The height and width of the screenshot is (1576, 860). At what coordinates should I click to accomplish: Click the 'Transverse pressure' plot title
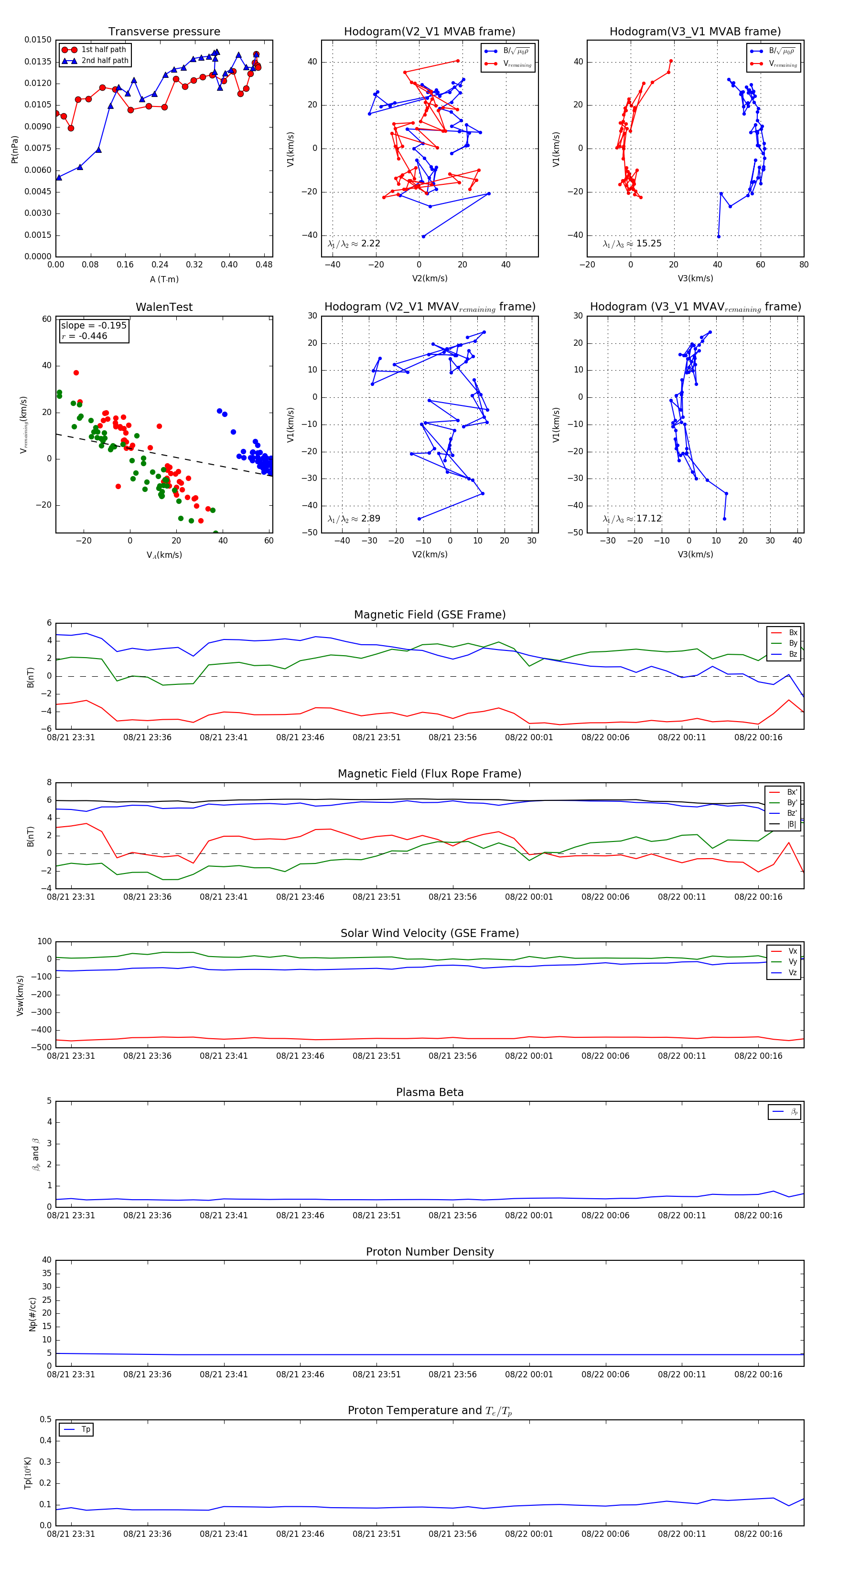(x=164, y=32)
